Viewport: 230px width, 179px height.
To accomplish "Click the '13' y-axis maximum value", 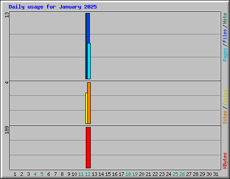I will pos(7,15).
